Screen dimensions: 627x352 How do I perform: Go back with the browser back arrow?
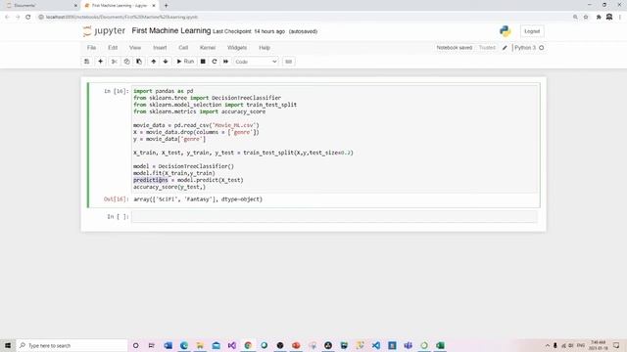[x=7, y=17]
